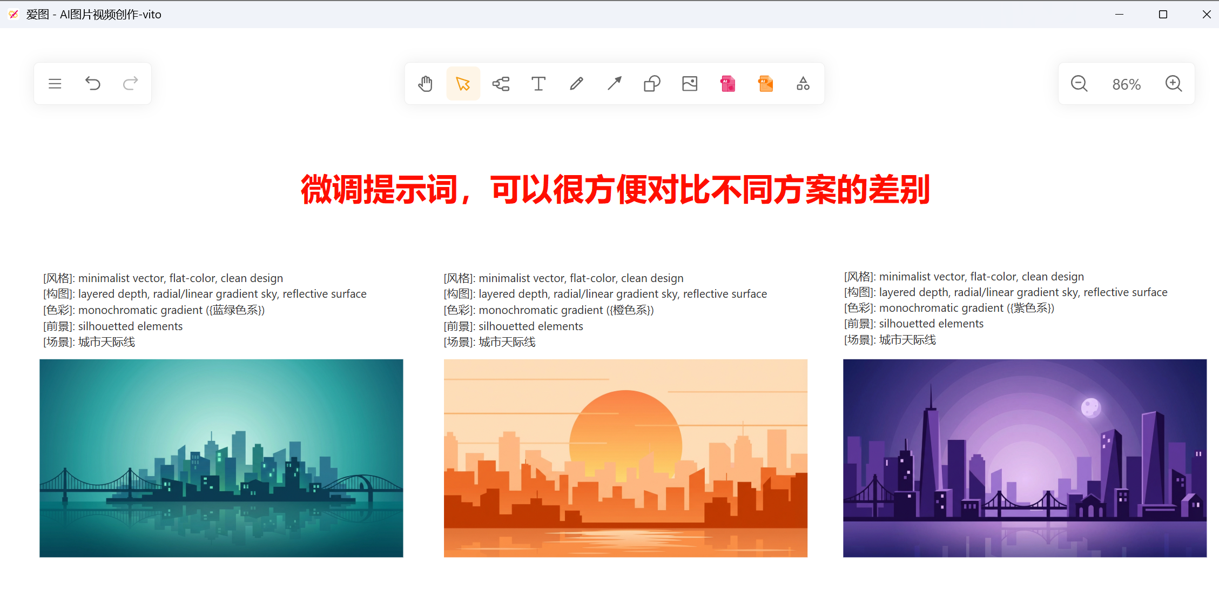1219x589 pixels.
Task: Open the shapes tool
Action: click(652, 84)
